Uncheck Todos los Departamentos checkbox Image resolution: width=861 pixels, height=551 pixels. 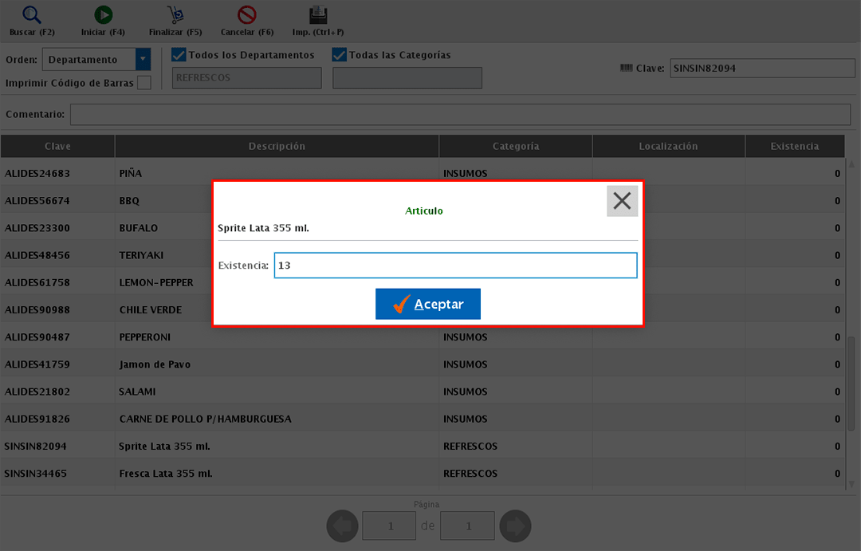coord(179,55)
